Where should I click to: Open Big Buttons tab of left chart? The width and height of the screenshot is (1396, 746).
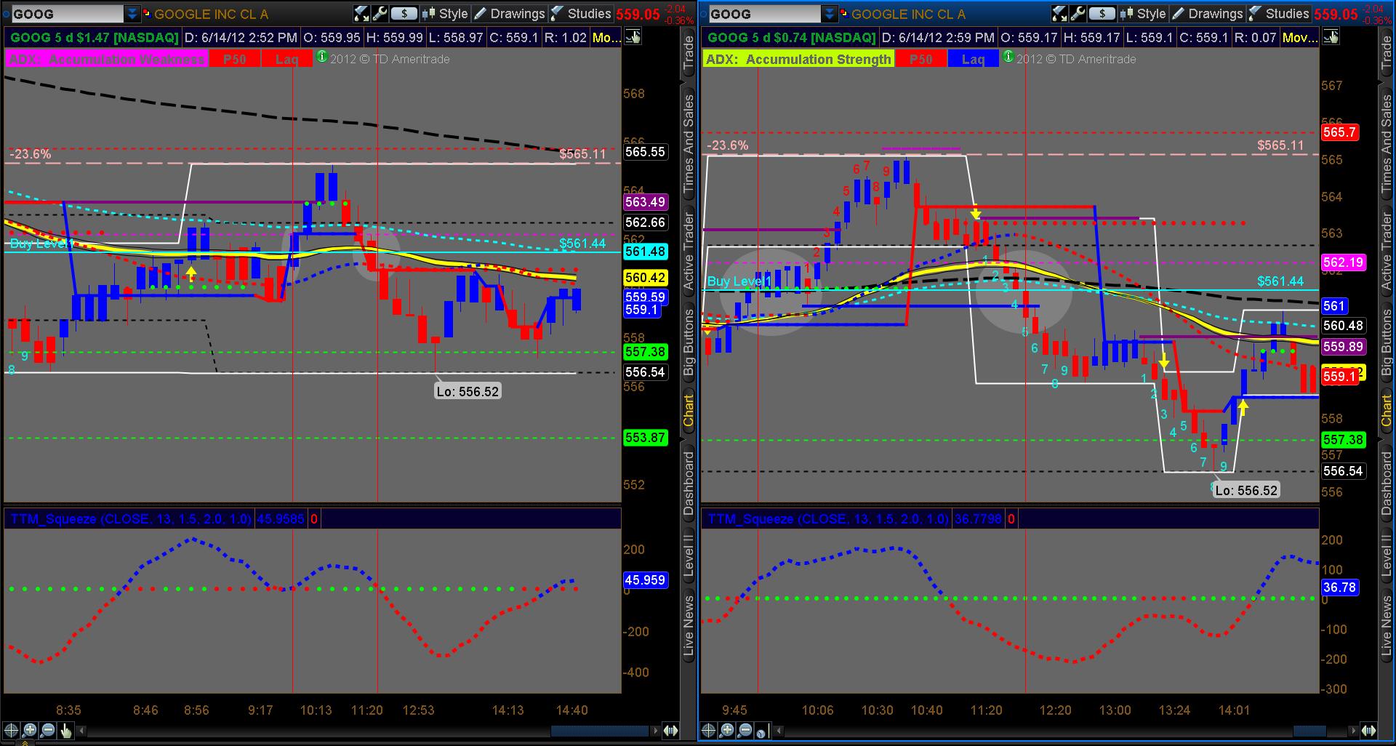pyautogui.click(x=688, y=342)
